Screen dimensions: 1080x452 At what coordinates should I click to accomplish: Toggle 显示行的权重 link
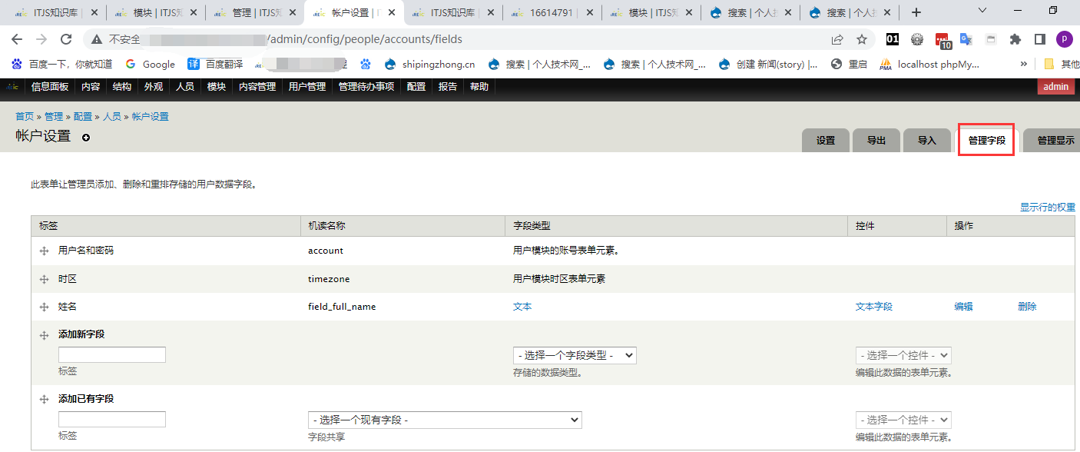tap(1047, 208)
